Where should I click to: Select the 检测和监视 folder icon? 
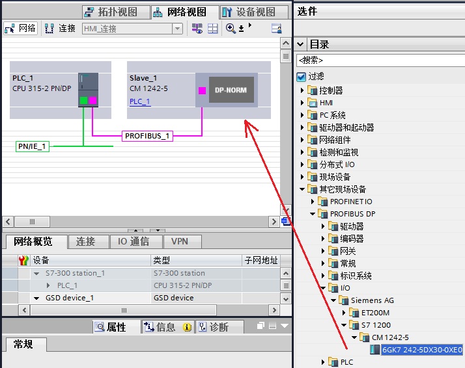coord(312,152)
